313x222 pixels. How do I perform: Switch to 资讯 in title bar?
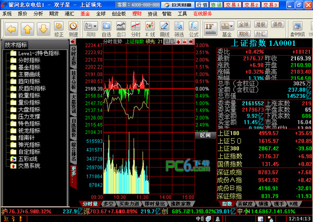(x=216, y=5)
